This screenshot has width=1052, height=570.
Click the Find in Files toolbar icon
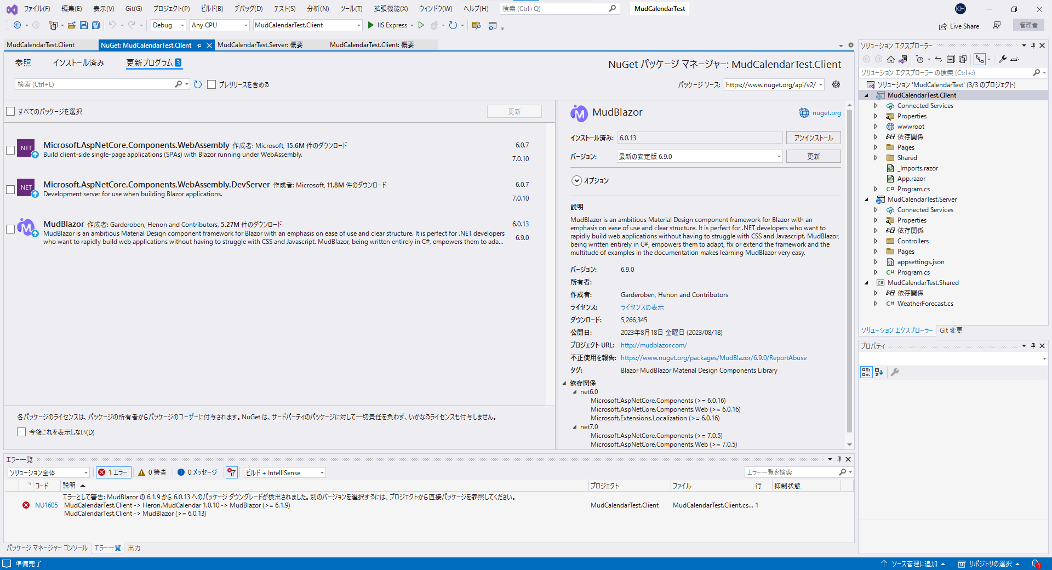(x=476, y=25)
